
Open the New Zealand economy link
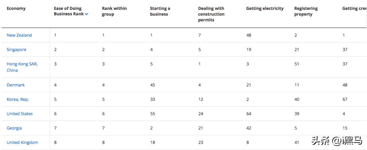point(19,35)
